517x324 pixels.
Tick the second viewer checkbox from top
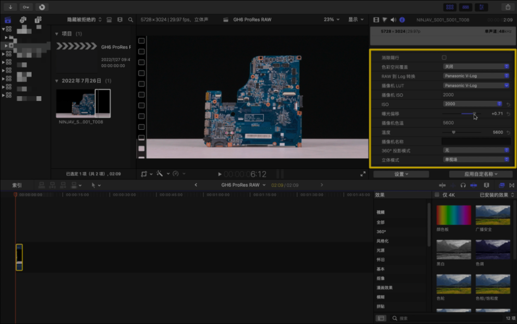coord(141,51)
